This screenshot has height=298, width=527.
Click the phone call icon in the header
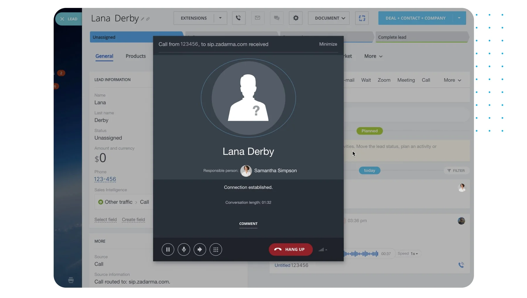(239, 18)
